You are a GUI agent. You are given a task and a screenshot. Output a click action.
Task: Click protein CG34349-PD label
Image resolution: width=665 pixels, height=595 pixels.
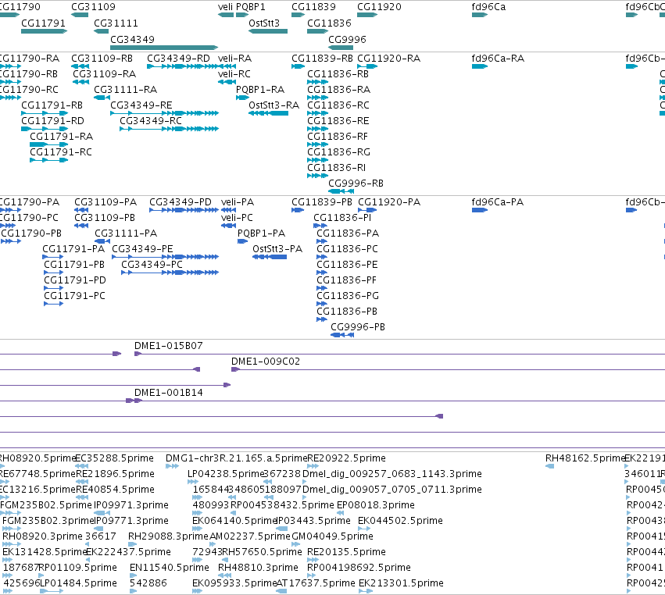(x=181, y=202)
